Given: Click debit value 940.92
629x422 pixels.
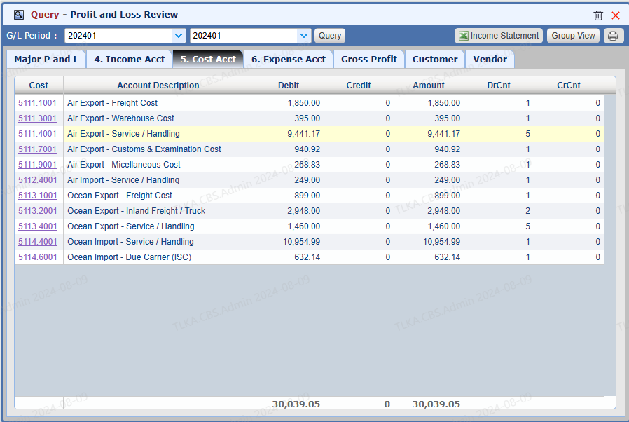Looking at the screenshot, I should pyautogui.click(x=307, y=149).
